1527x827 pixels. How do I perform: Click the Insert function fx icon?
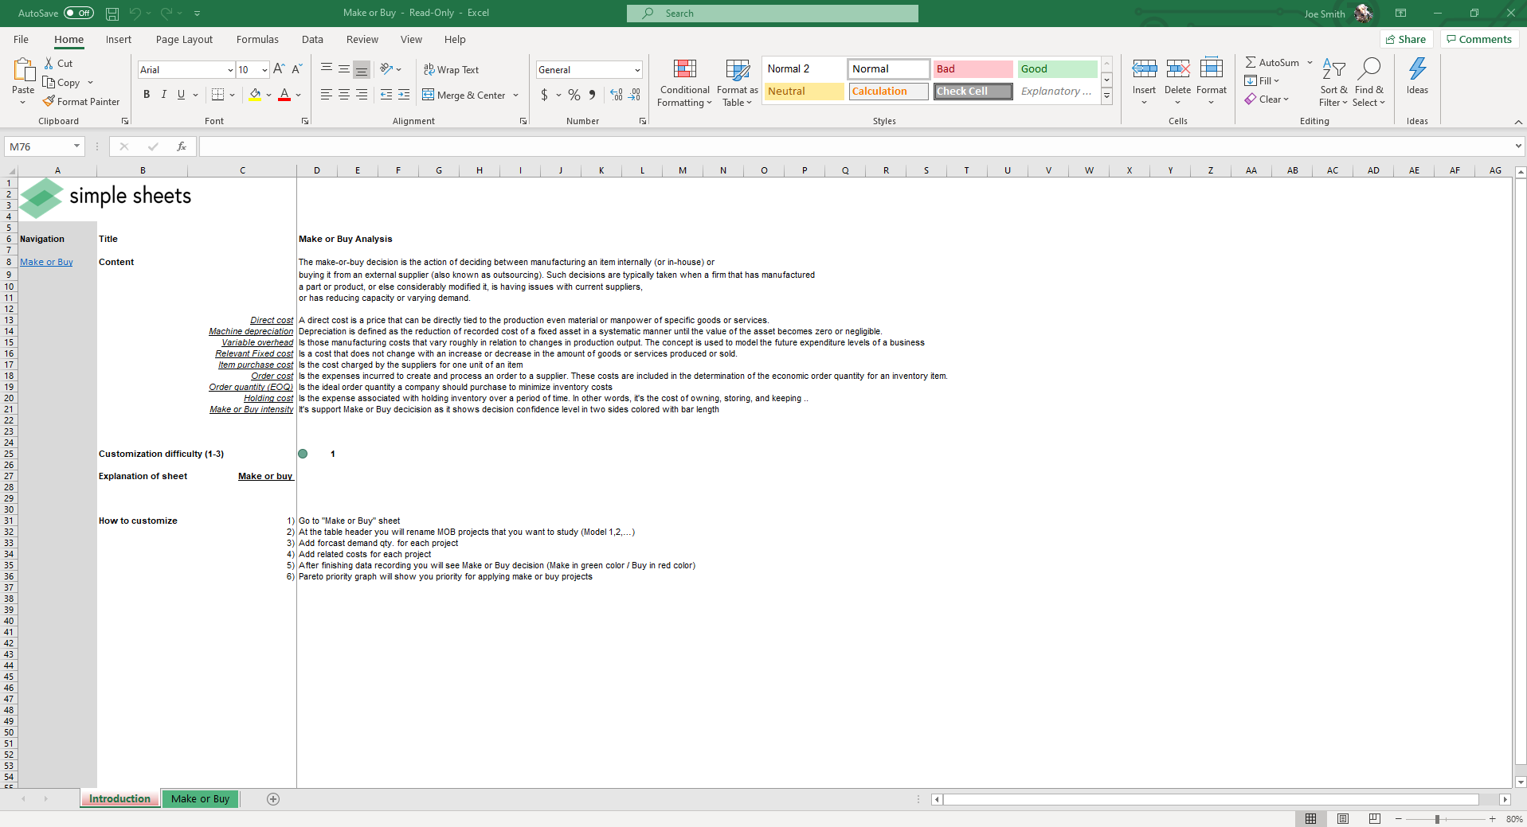[182, 146]
